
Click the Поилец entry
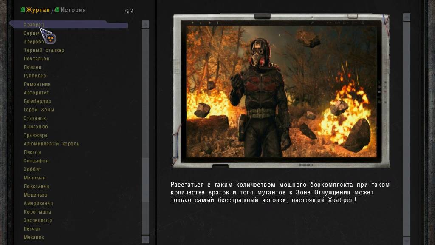point(32,67)
